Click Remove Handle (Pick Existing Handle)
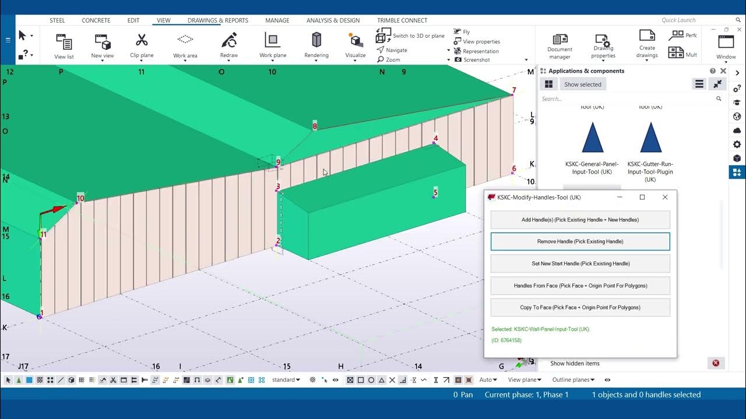The width and height of the screenshot is (746, 419). pos(580,242)
